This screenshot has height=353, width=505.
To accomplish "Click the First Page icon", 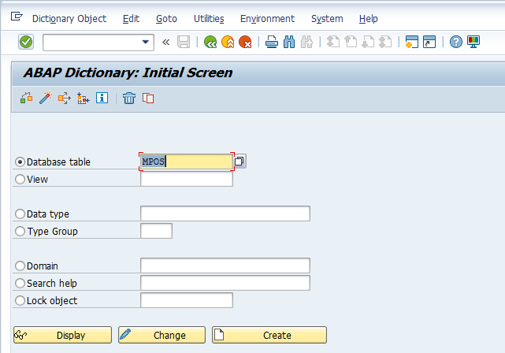I will pyautogui.click(x=333, y=43).
